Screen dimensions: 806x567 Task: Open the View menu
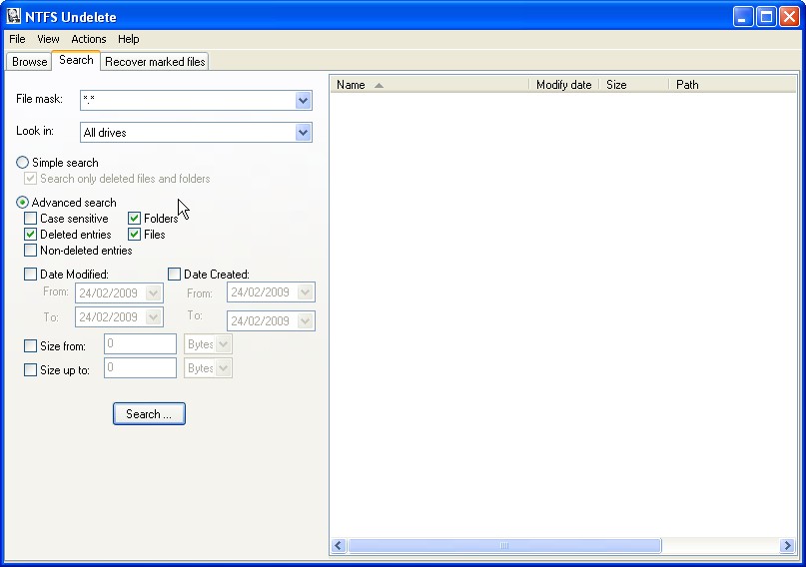pos(48,39)
